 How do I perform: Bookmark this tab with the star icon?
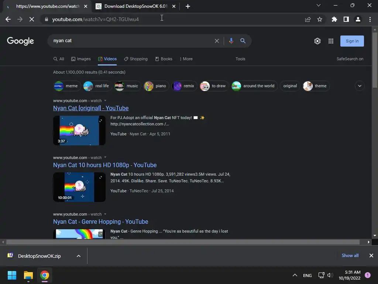click(x=320, y=19)
